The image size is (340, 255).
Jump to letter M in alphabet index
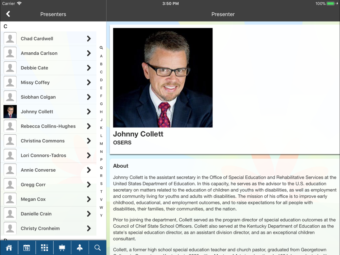coord(101,143)
